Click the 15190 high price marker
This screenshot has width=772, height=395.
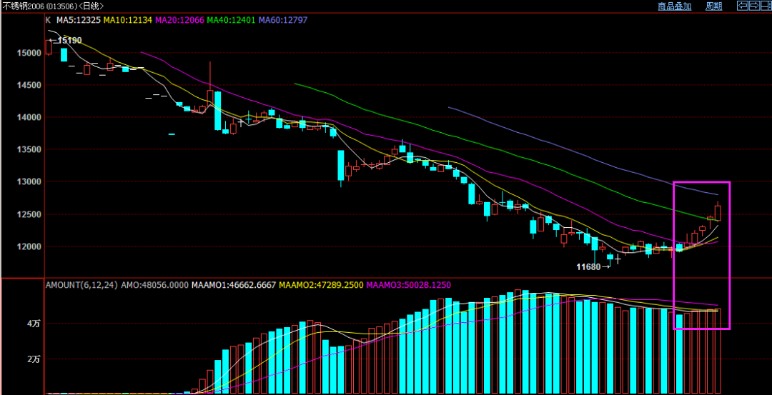[69, 41]
